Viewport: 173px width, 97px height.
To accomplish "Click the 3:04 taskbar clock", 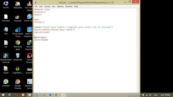I will (x=165, y=95).
